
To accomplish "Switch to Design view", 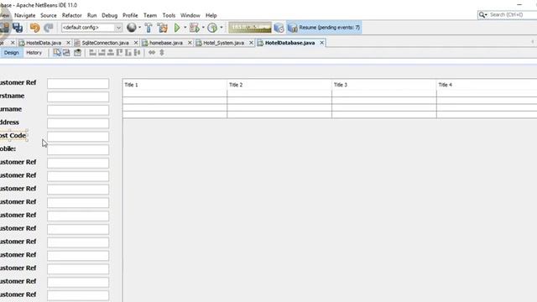I will click(11, 53).
